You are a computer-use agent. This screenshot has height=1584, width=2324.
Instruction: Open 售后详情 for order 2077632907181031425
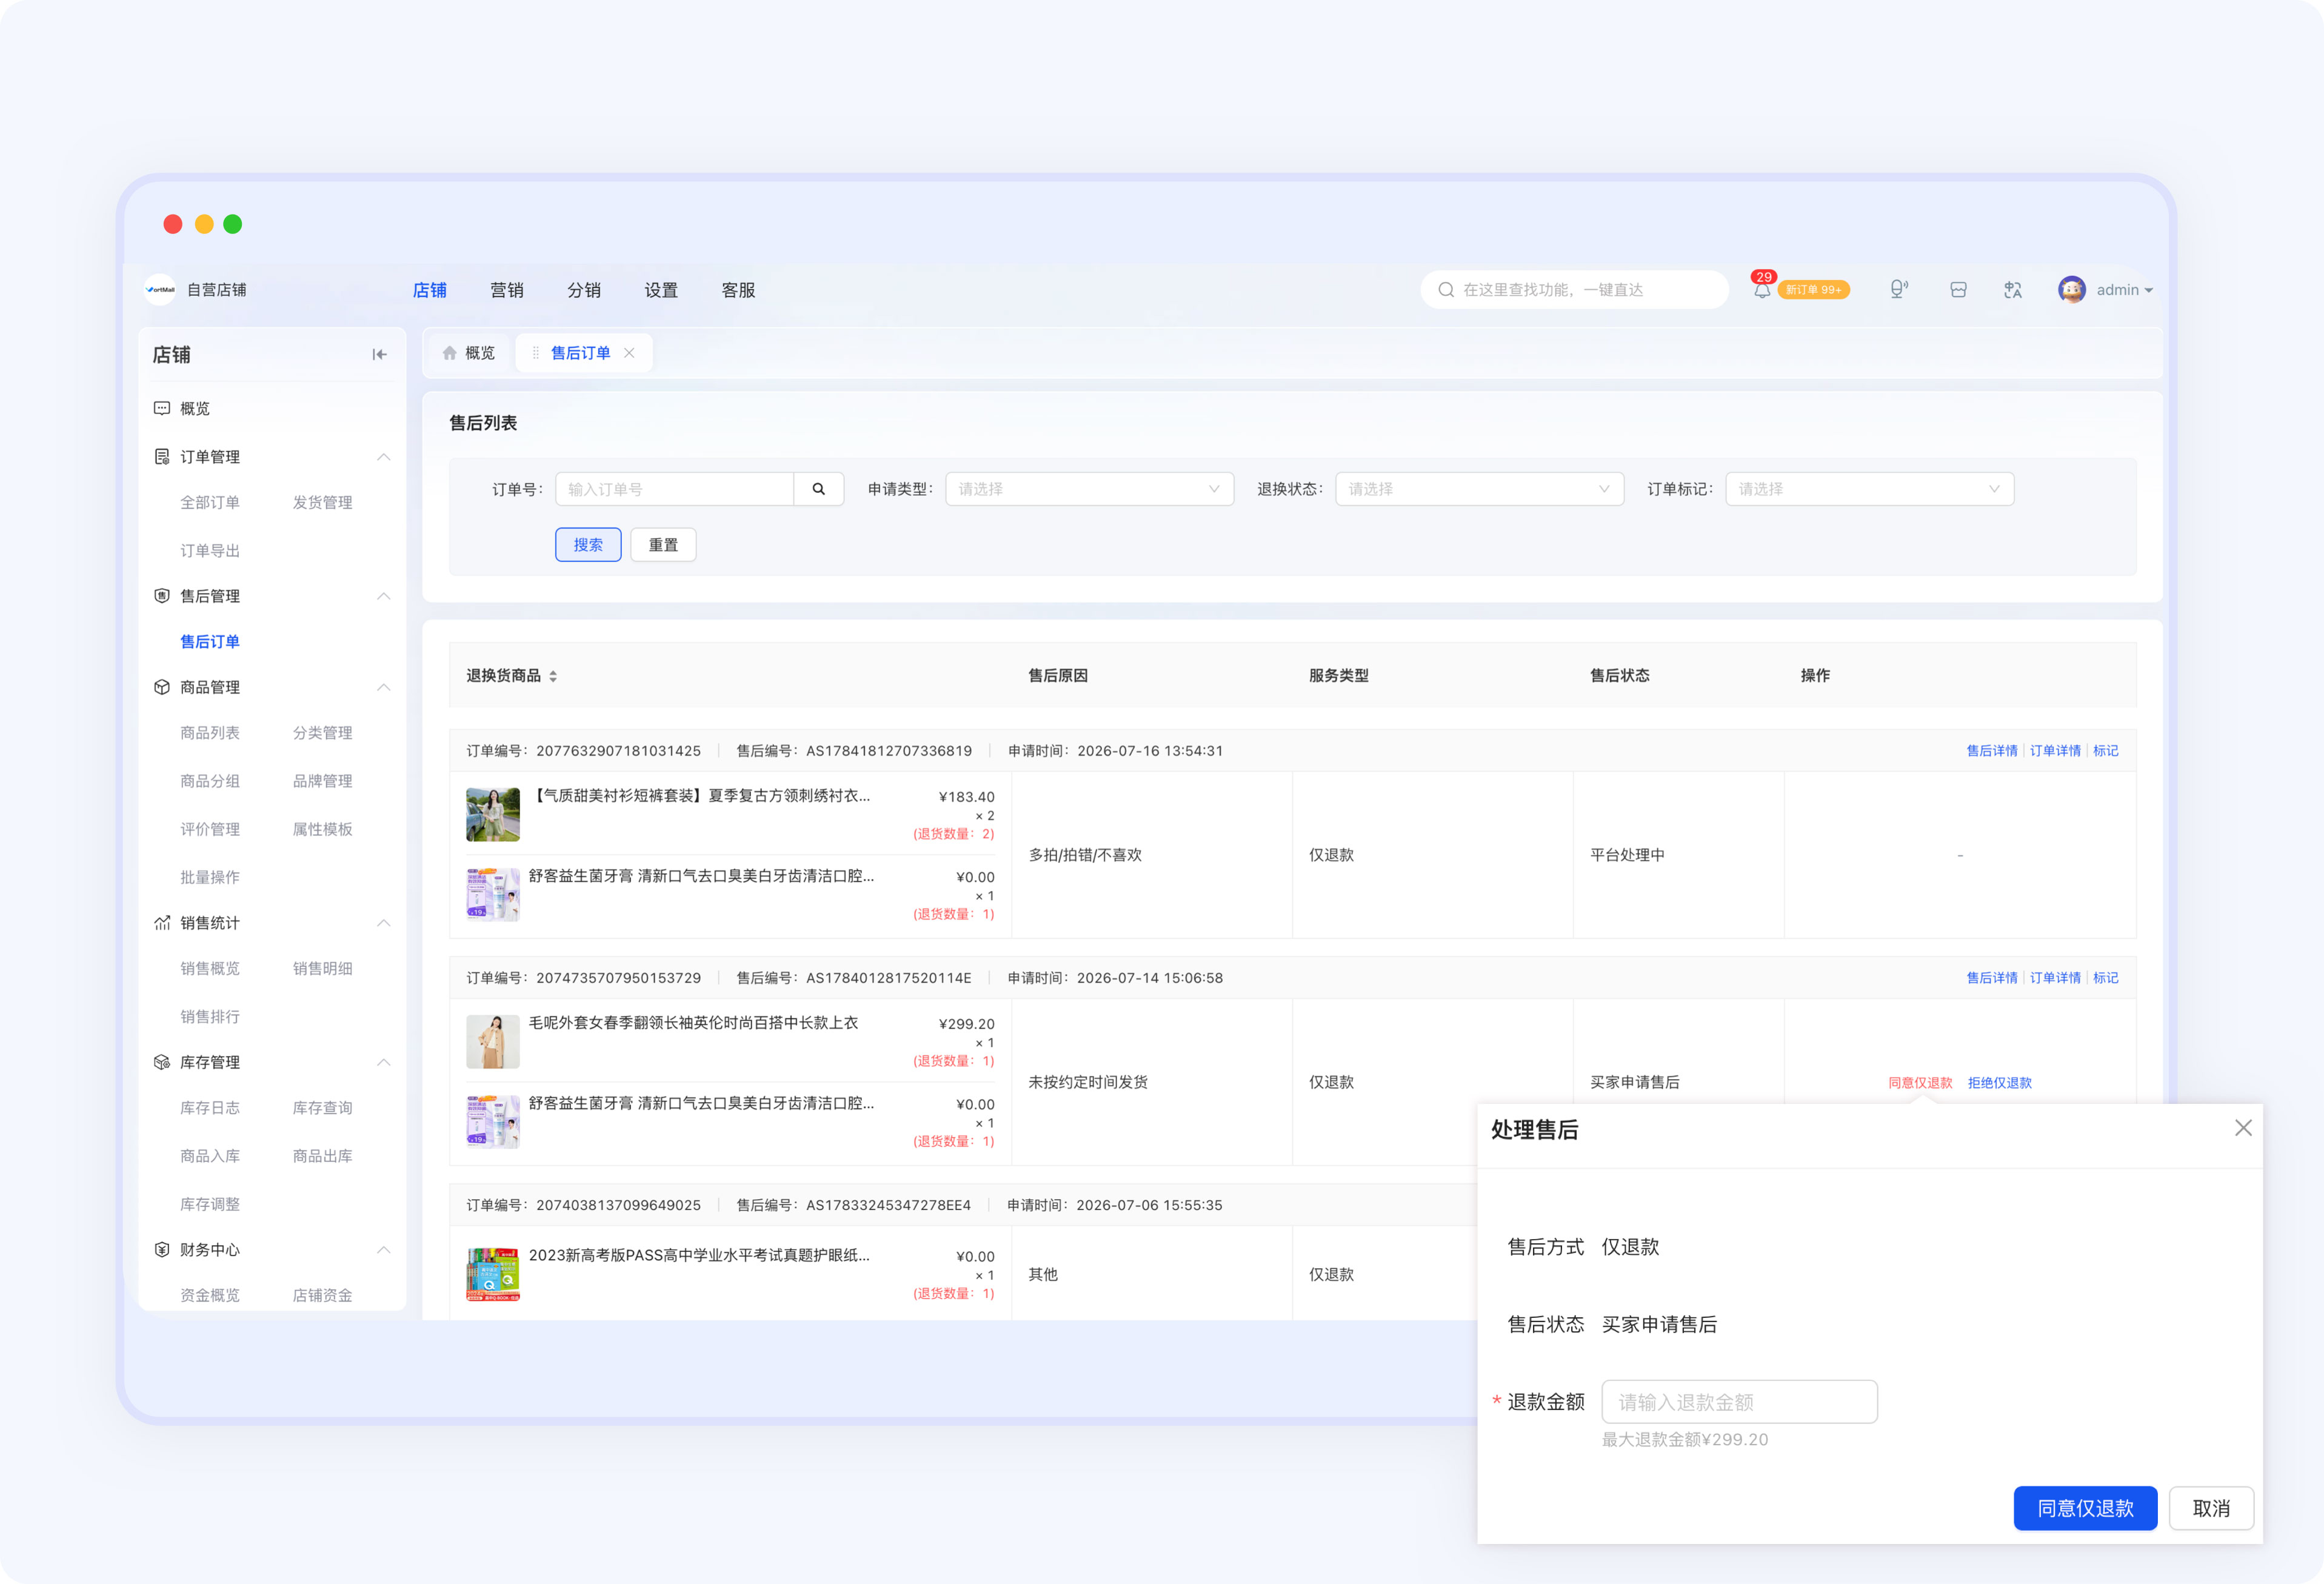click(x=1992, y=751)
